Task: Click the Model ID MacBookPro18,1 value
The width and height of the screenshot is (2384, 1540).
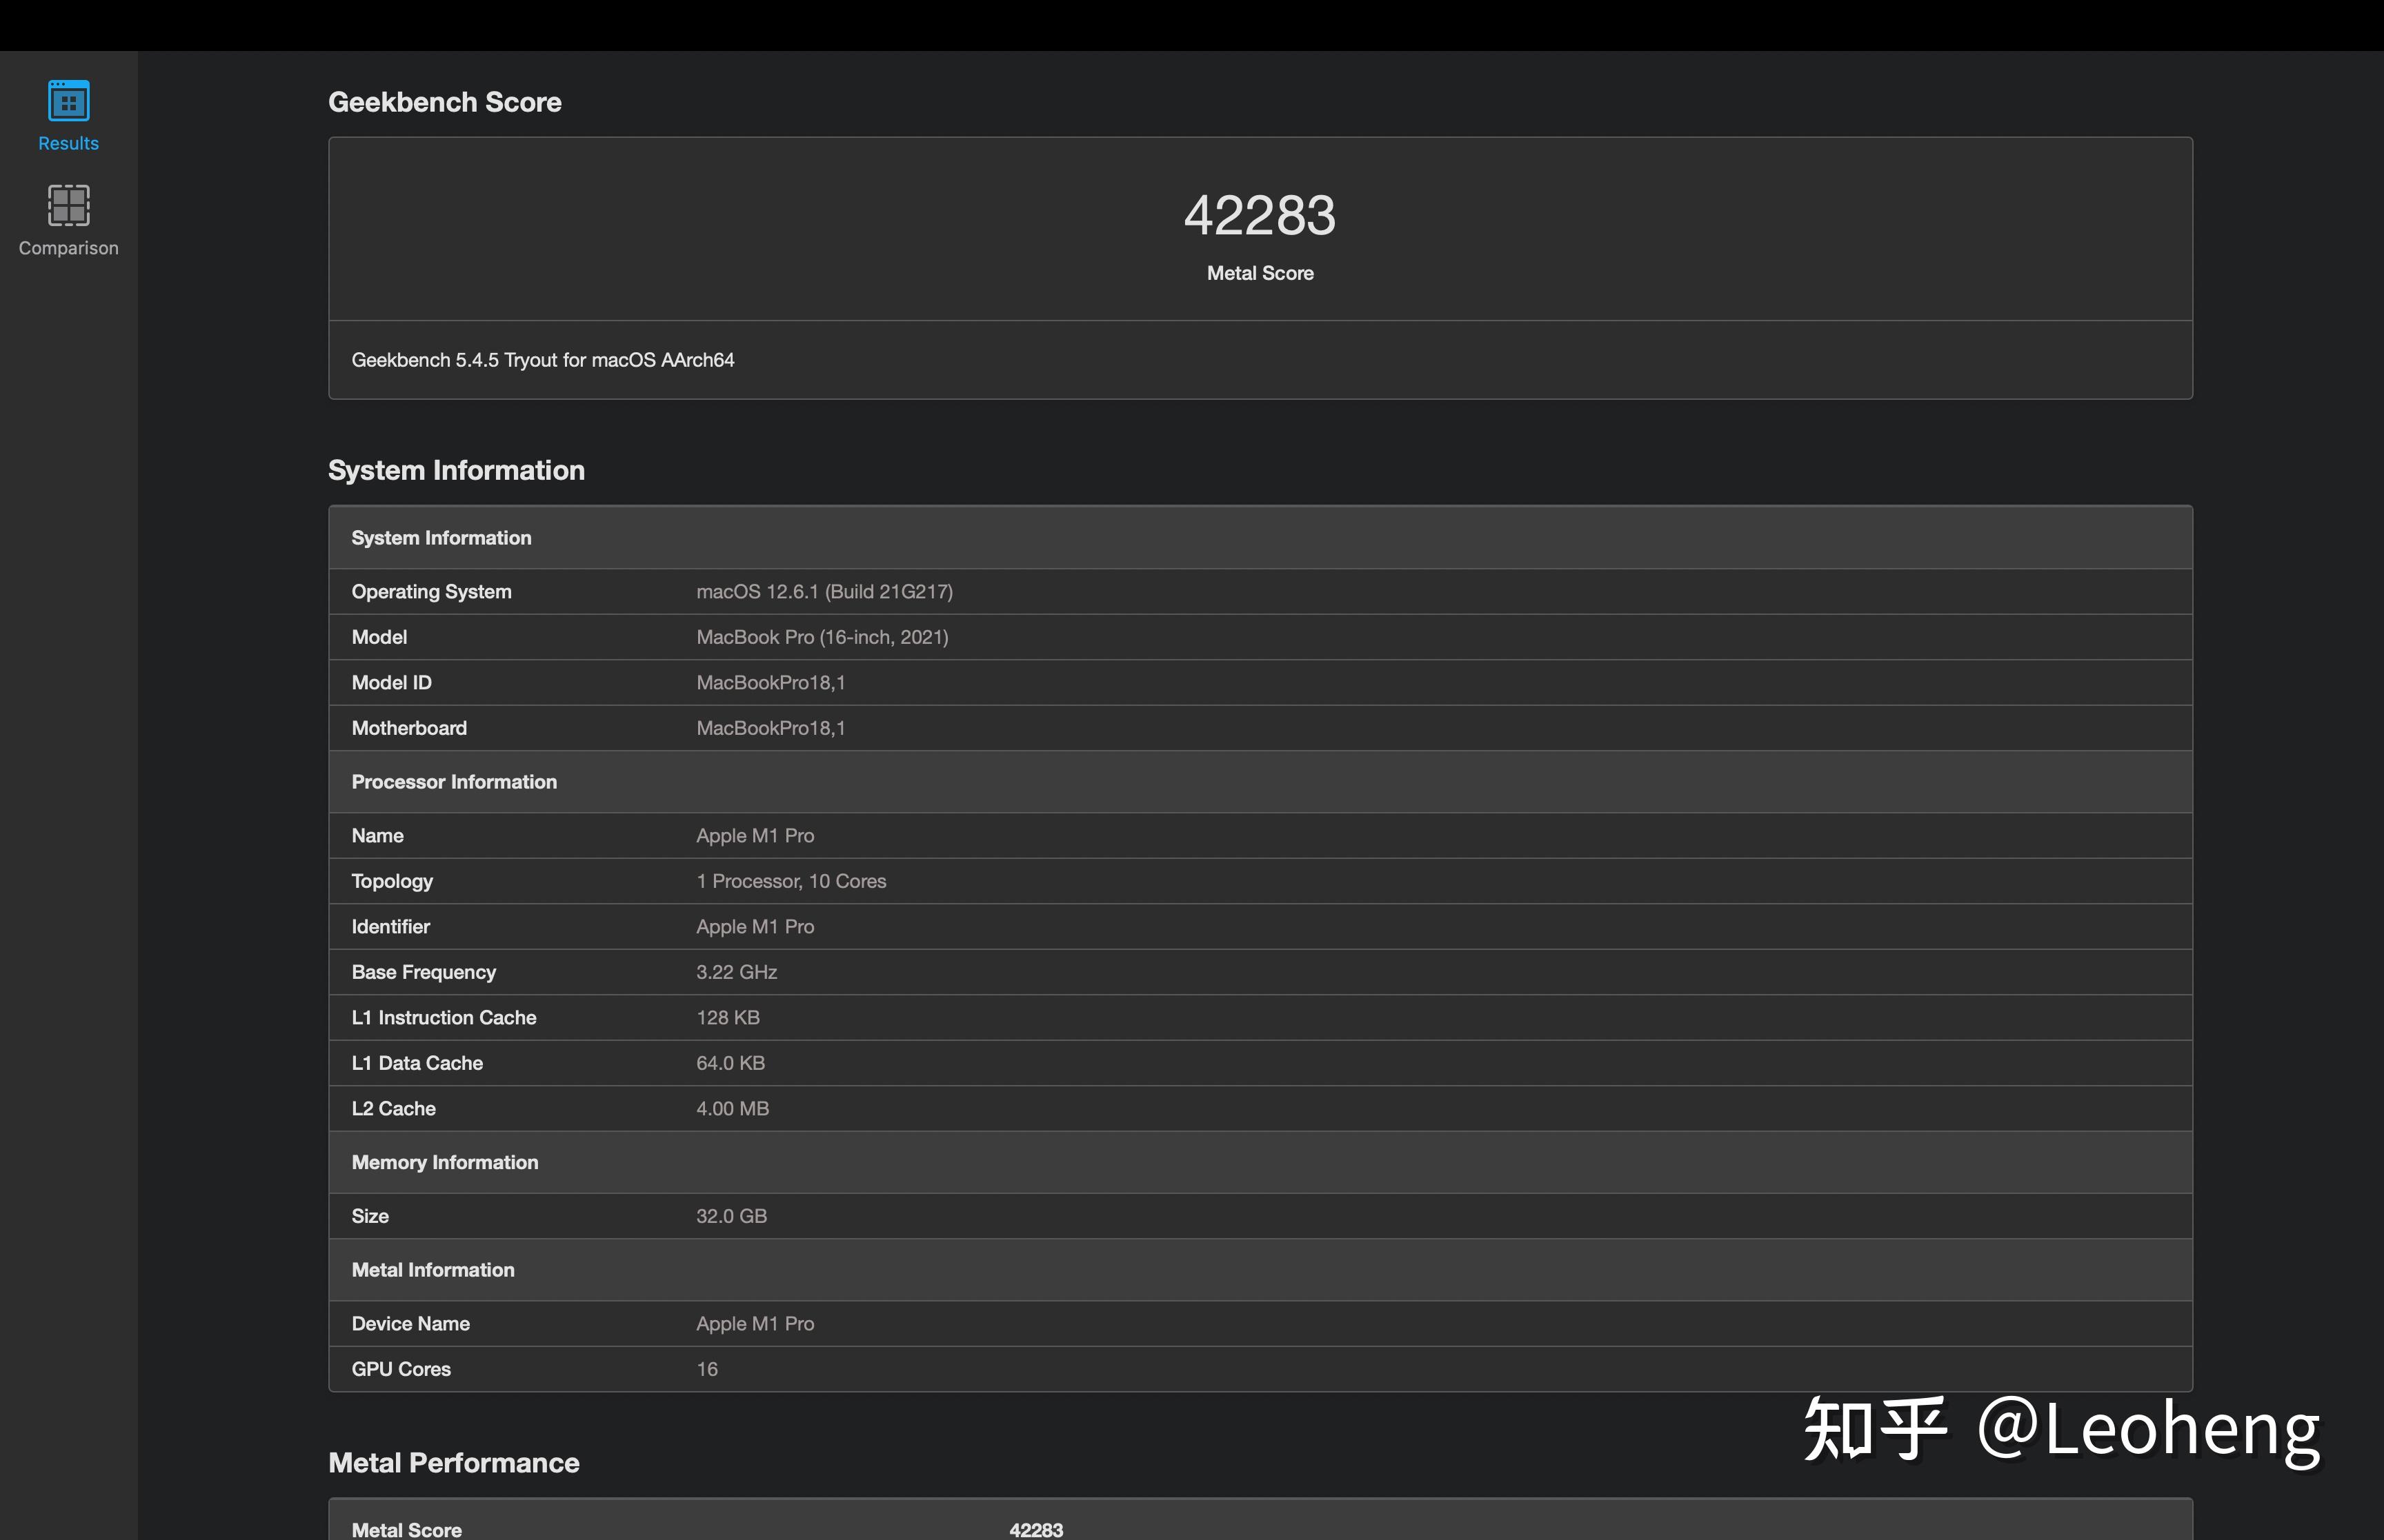Action: (x=771, y=683)
